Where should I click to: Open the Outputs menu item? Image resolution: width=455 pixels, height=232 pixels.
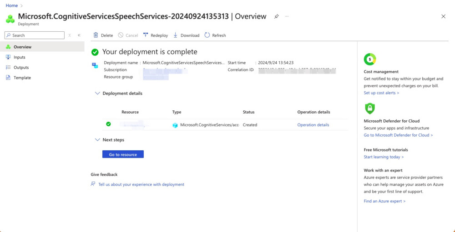[x=42, y=68]
